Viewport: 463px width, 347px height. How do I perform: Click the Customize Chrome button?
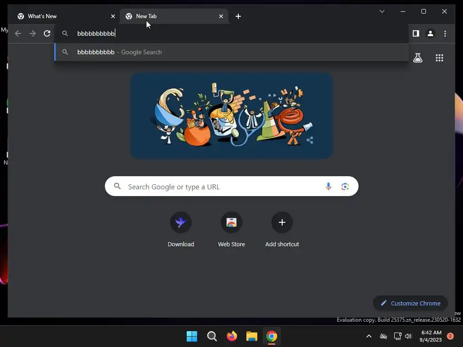click(411, 303)
